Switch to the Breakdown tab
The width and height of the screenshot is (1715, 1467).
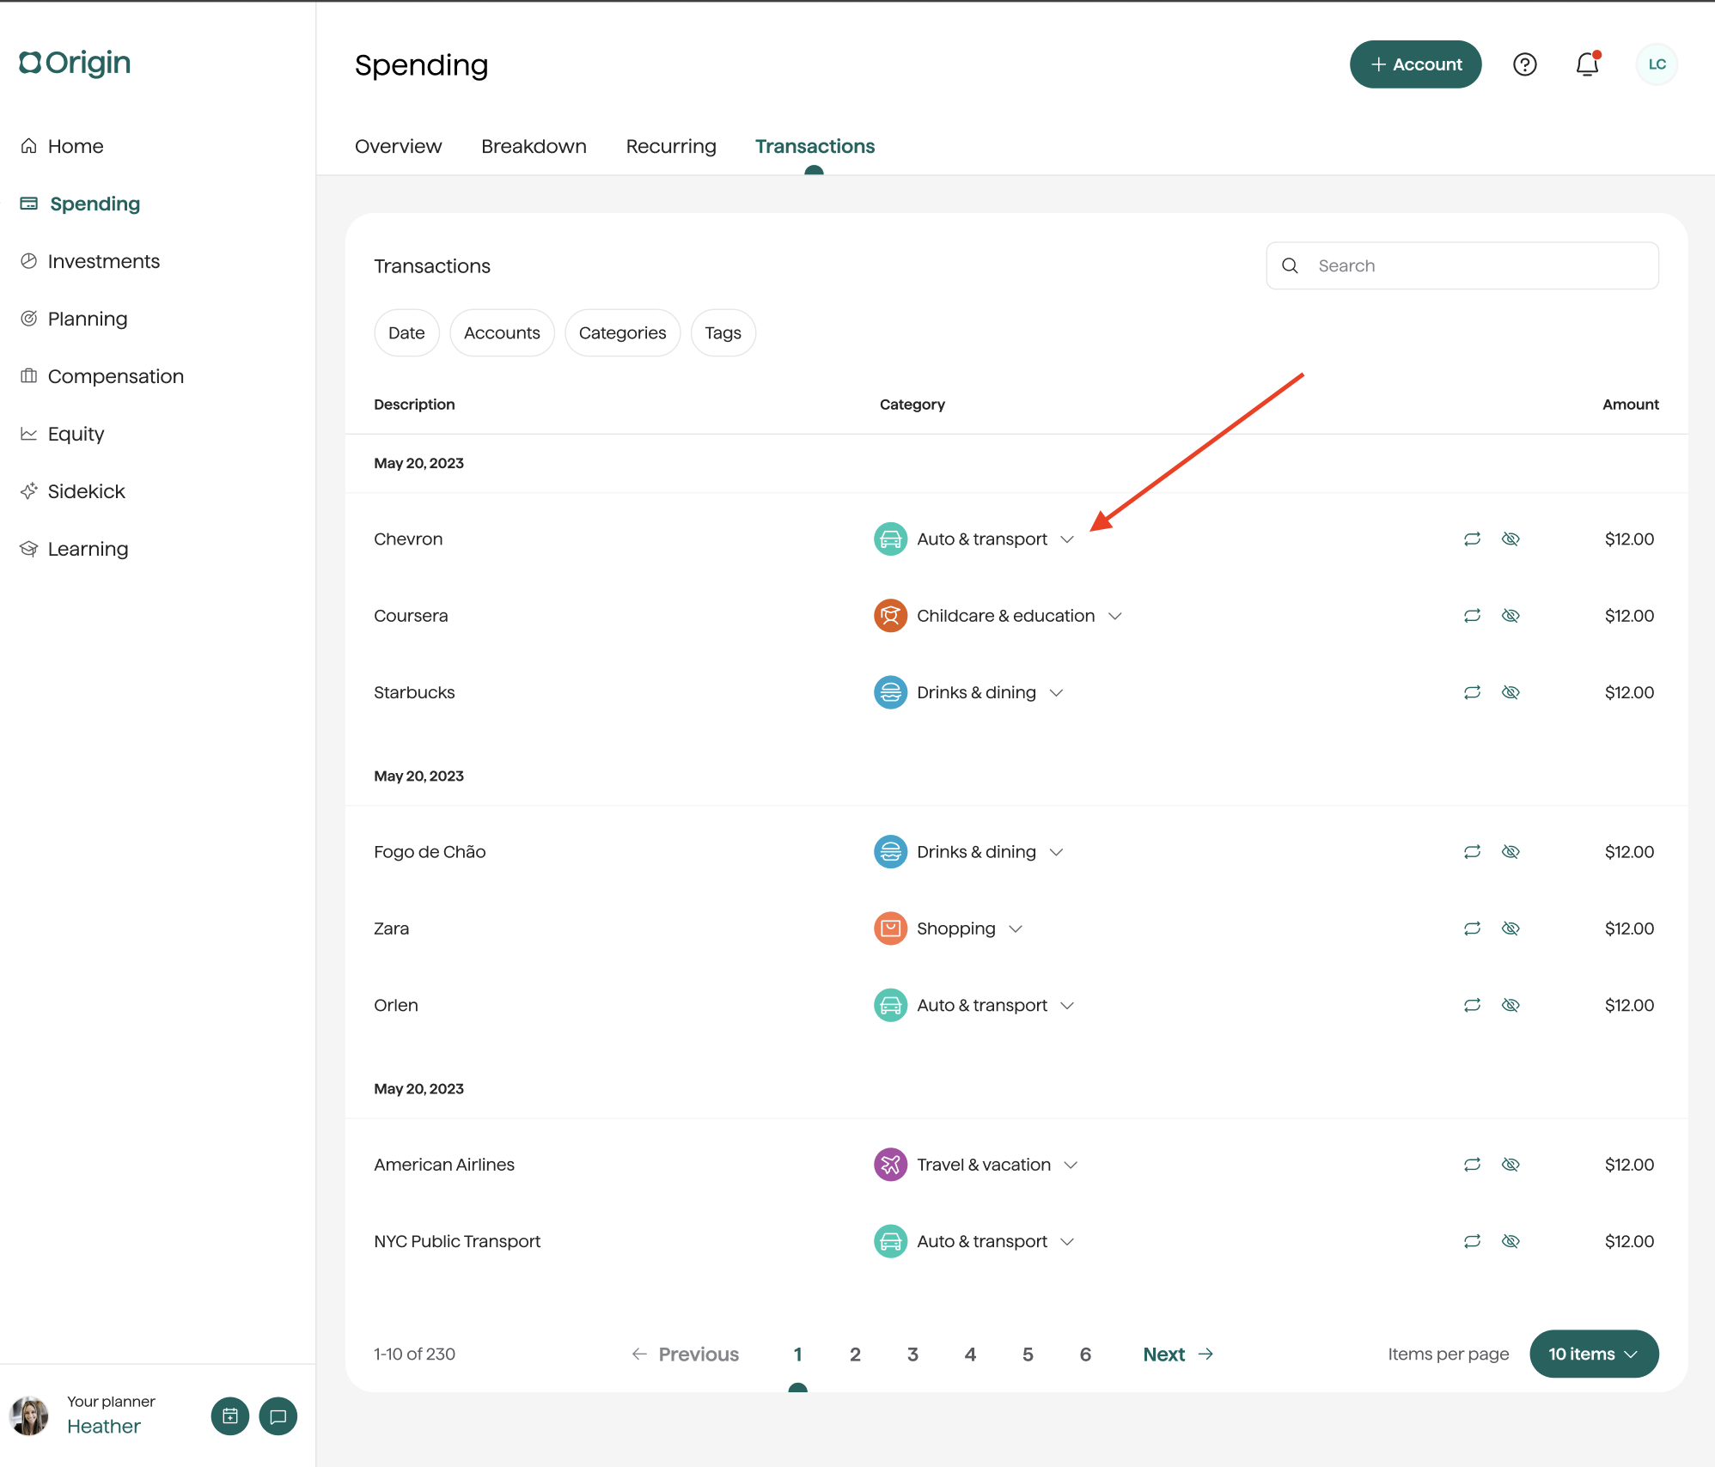coord(534,146)
